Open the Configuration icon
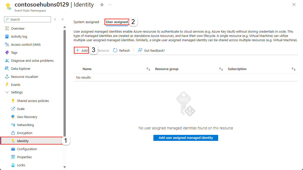Screen dimensions: 303x170 tap(13, 149)
